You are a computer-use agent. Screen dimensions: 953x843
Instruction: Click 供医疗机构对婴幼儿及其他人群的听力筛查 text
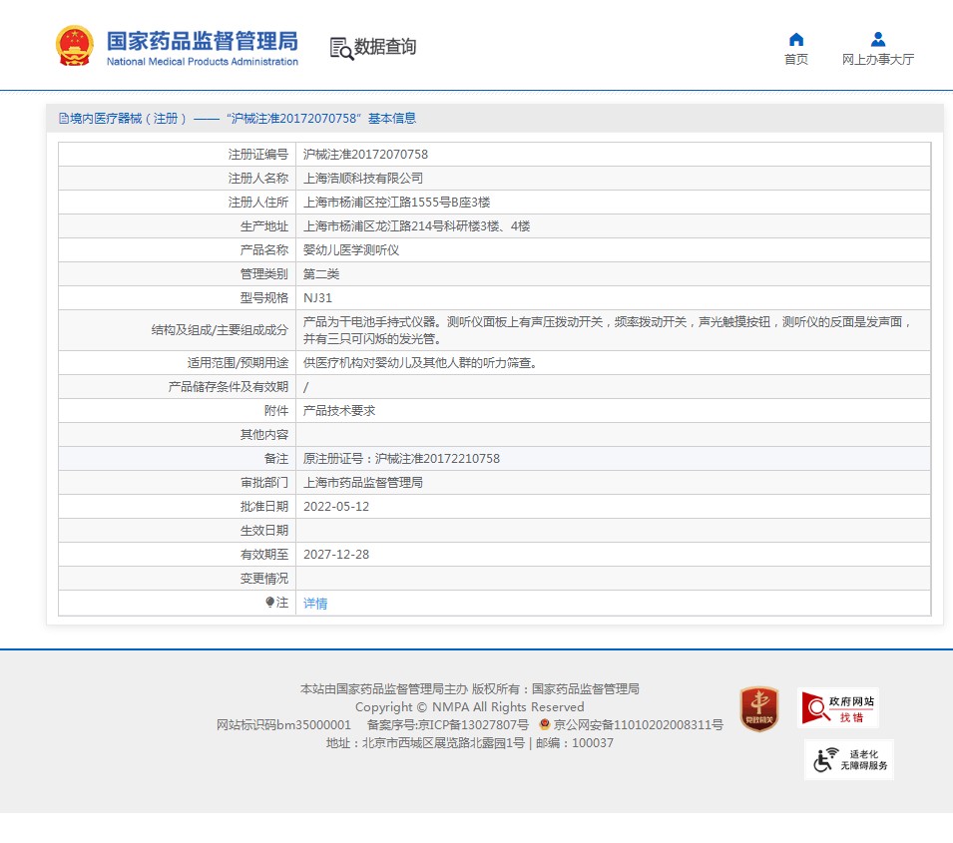(x=420, y=363)
